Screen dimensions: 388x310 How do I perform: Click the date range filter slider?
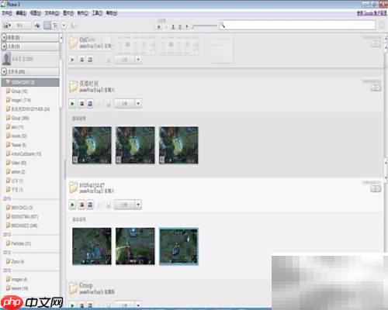tap(205, 26)
